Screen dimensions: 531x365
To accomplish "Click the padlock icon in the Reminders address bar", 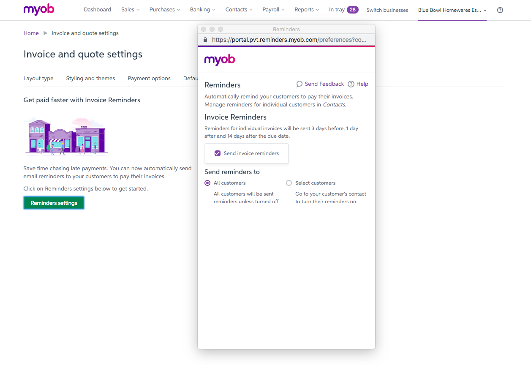I will pyautogui.click(x=205, y=40).
